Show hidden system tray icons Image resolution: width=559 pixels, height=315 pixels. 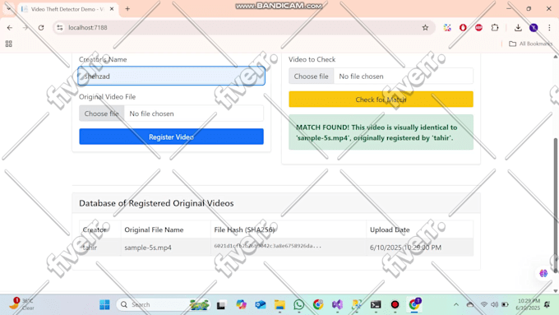pos(456,304)
